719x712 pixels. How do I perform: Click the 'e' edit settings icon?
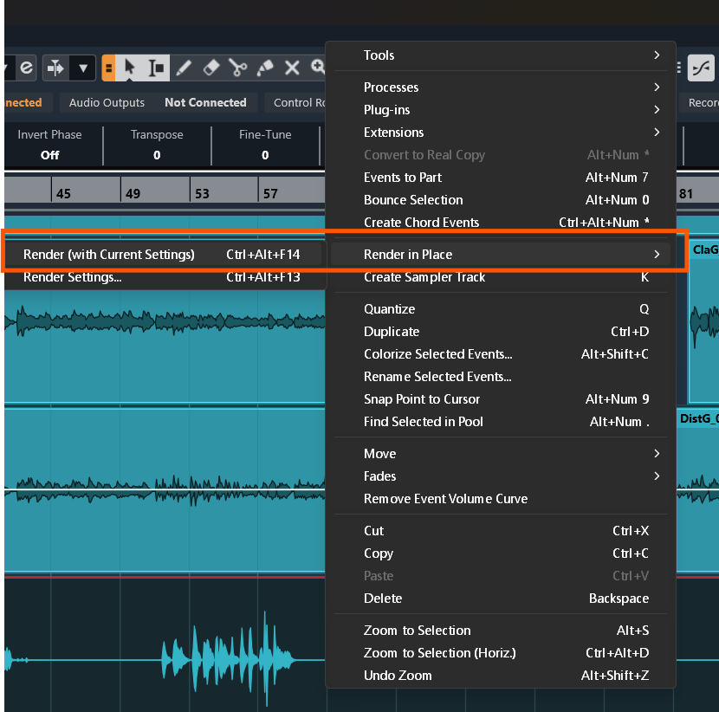click(x=27, y=68)
